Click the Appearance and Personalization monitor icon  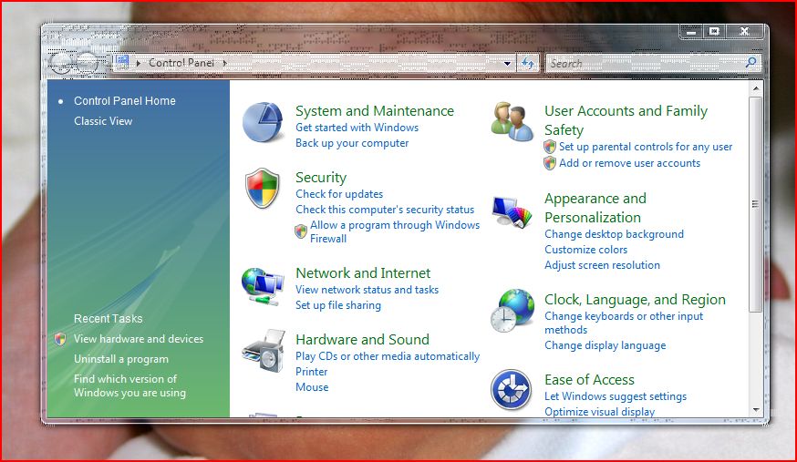[x=512, y=212]
